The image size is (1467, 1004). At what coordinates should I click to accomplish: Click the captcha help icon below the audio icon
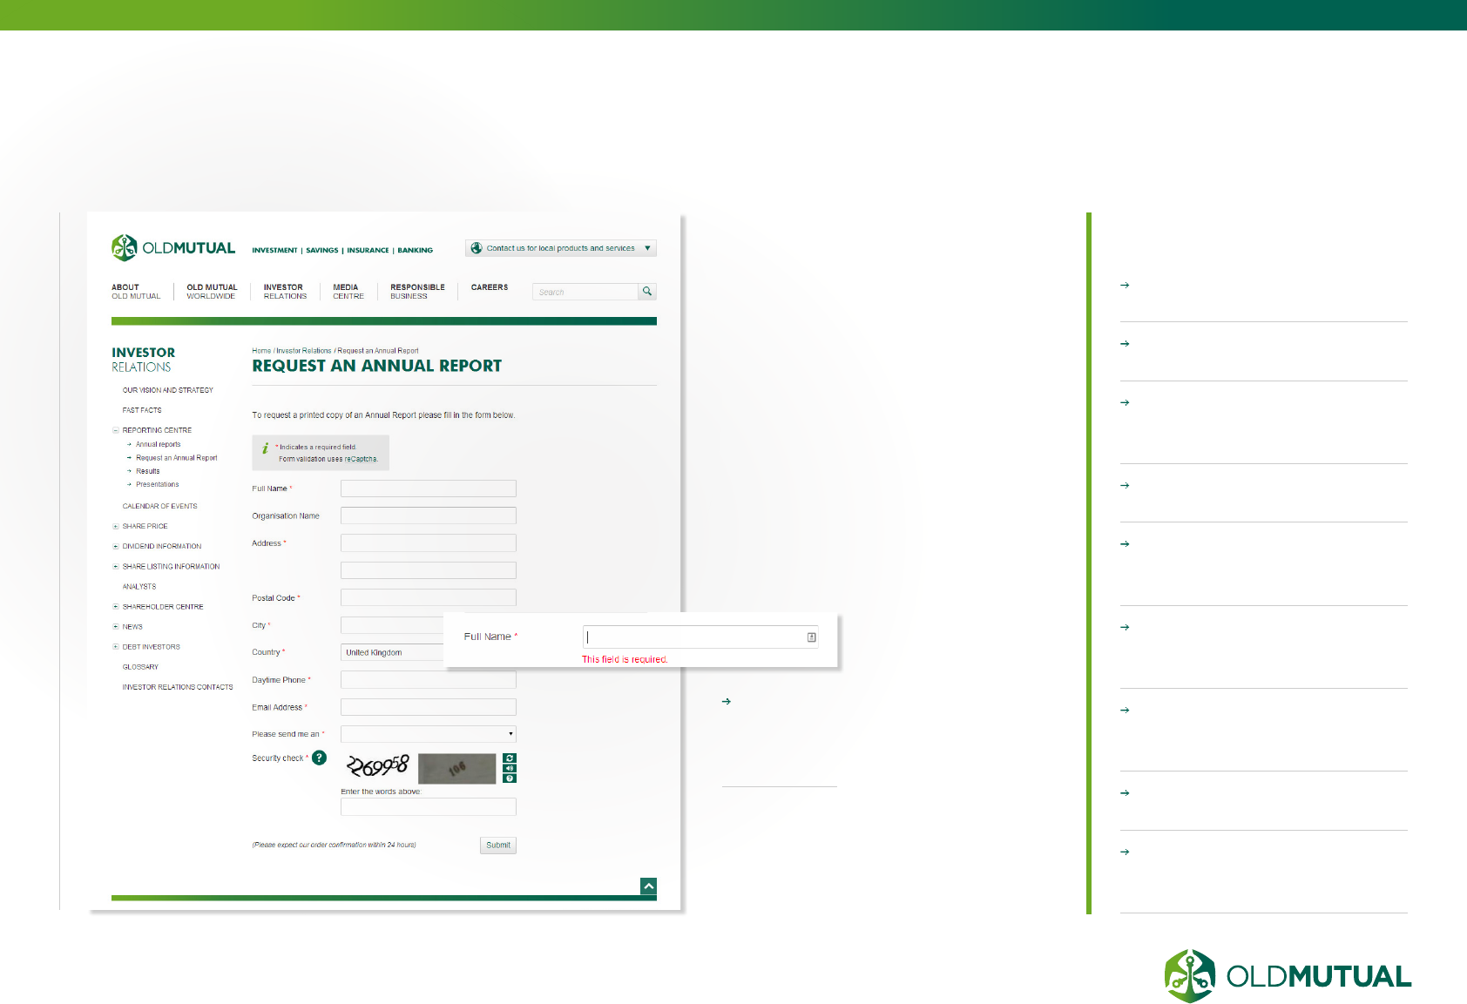(x=510, y=778)
